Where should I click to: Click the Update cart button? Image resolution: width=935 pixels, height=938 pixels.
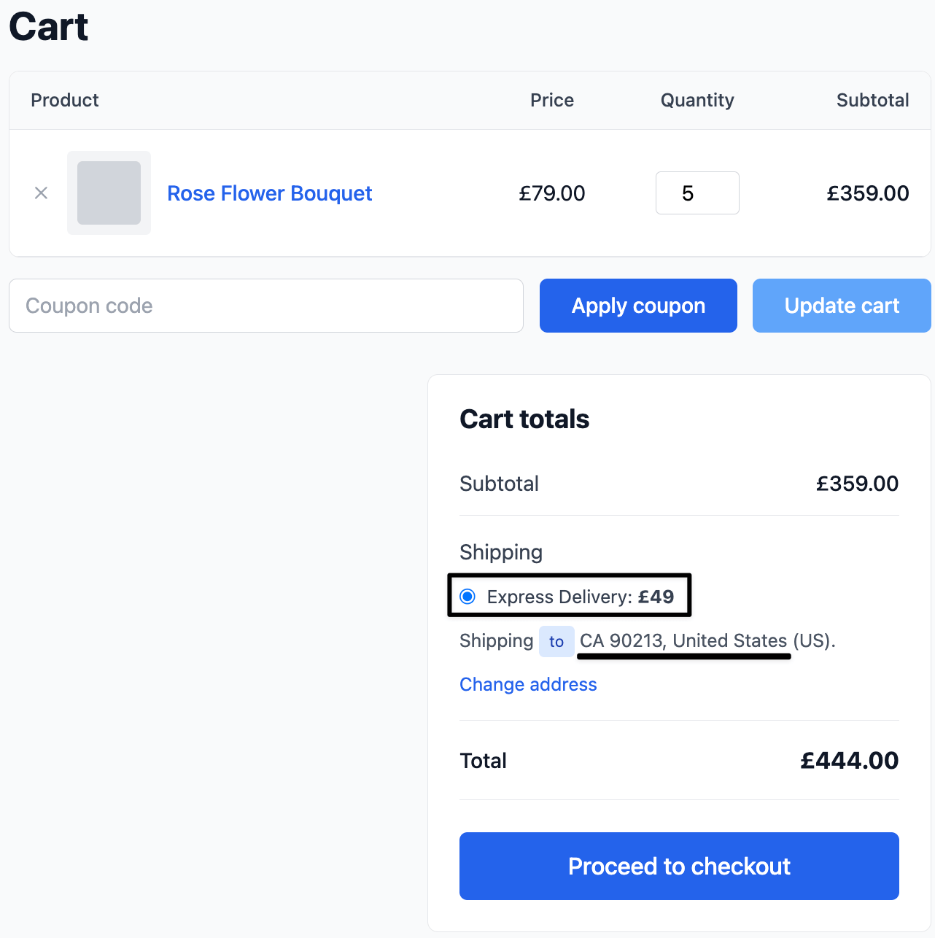(842, 306)
